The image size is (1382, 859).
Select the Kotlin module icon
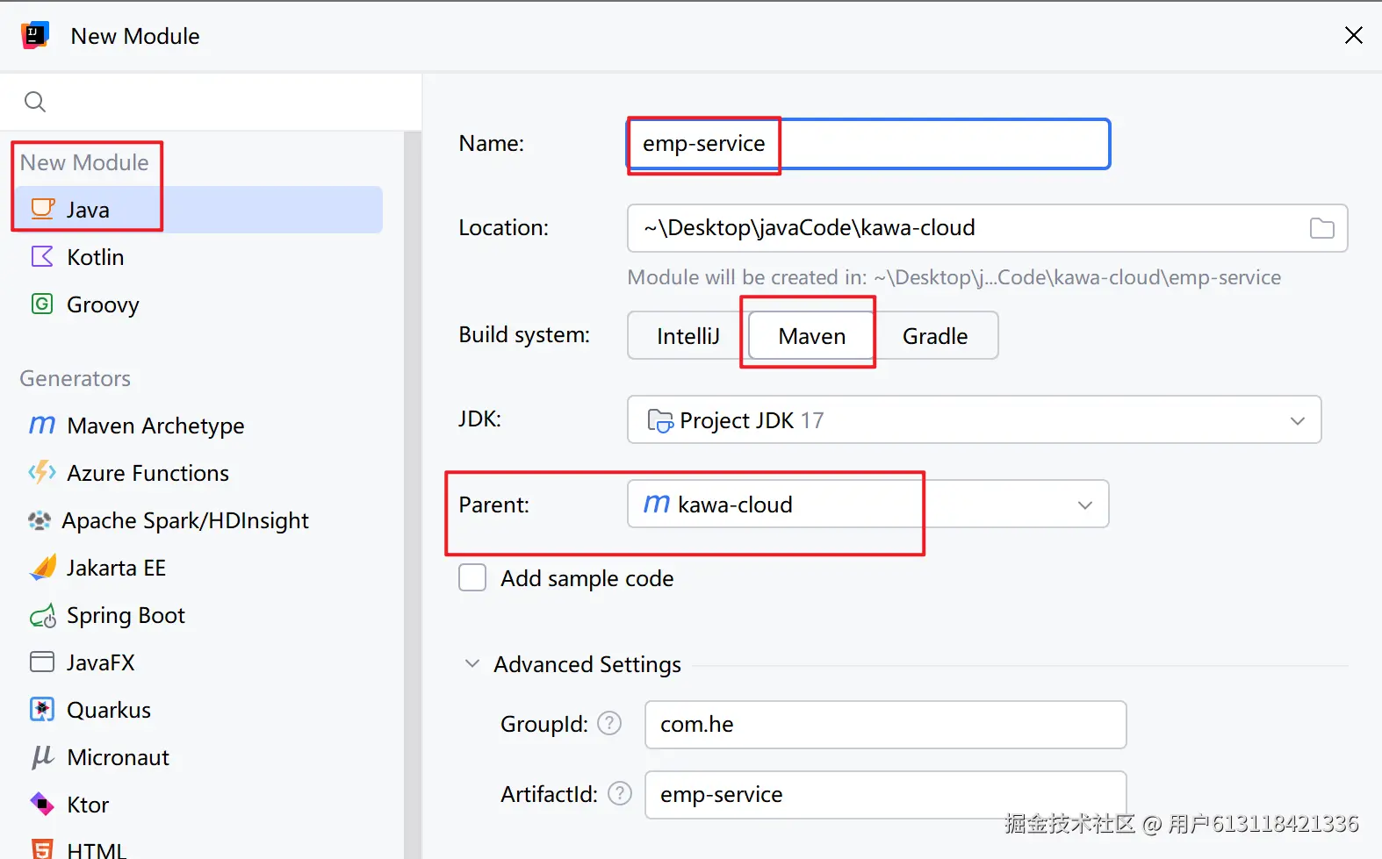tap(42, 257)
